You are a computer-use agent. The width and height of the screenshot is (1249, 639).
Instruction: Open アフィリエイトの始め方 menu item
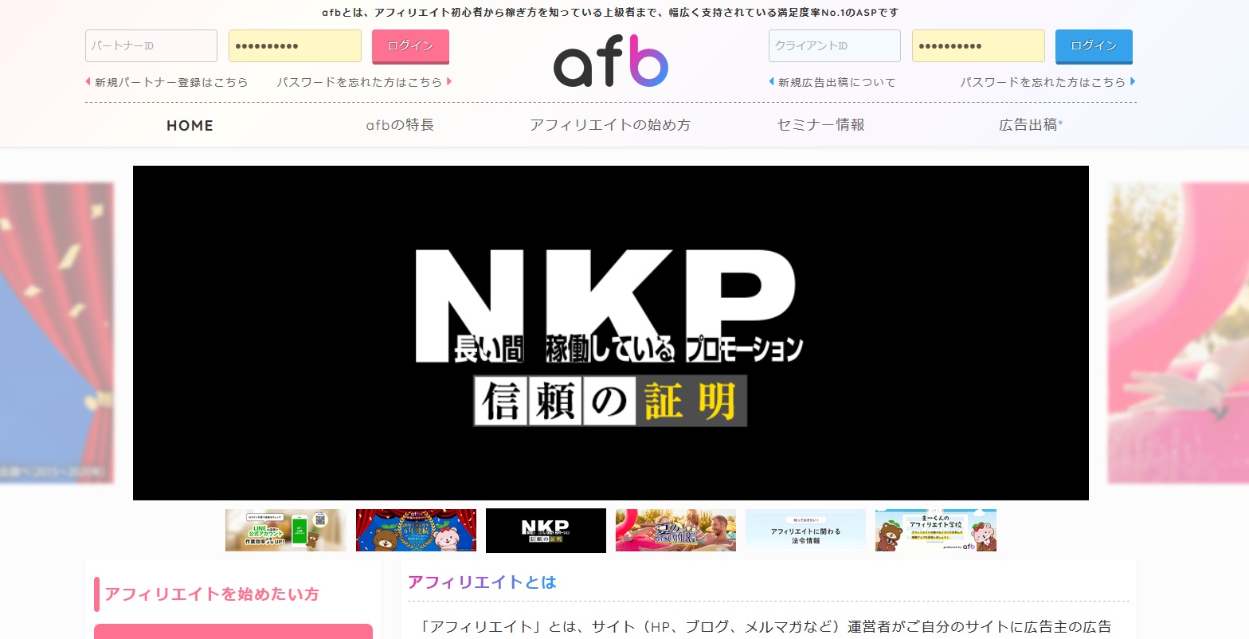point(610,125)
